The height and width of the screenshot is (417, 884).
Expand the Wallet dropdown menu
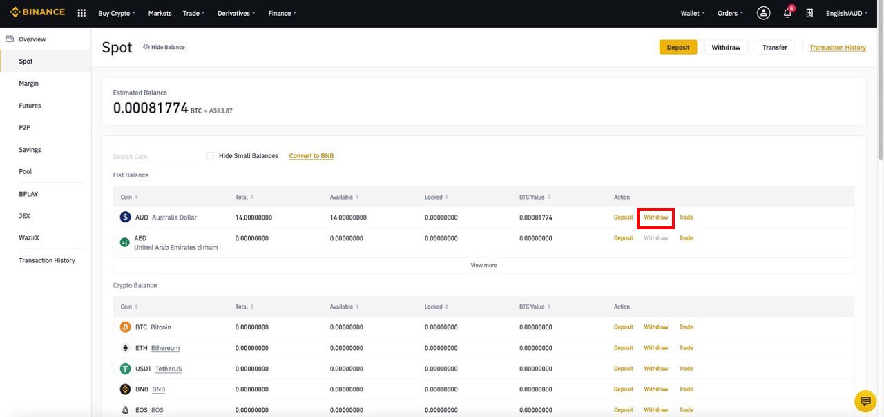point(693,13)
